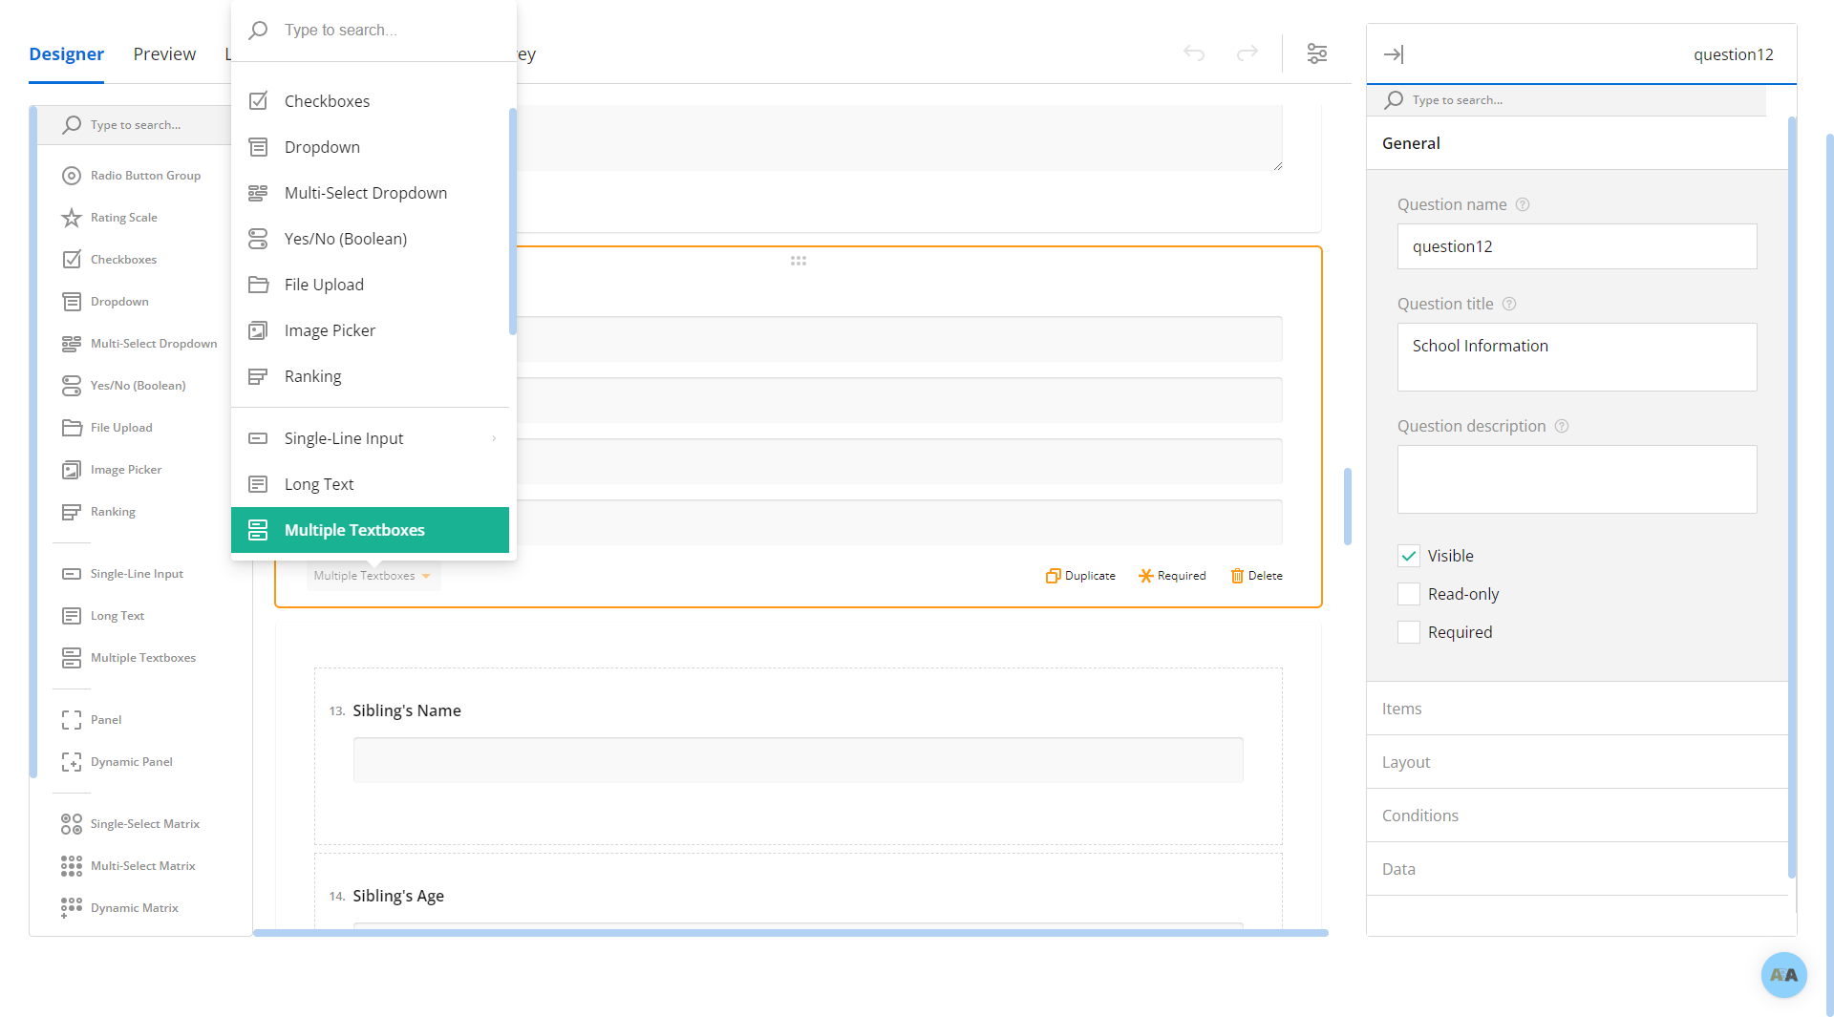Image resolution: width=1834 pixels, height=1017 pixels.
Task: Collapse the property panel arrow icon
Action: click(x=1394, y=54)
